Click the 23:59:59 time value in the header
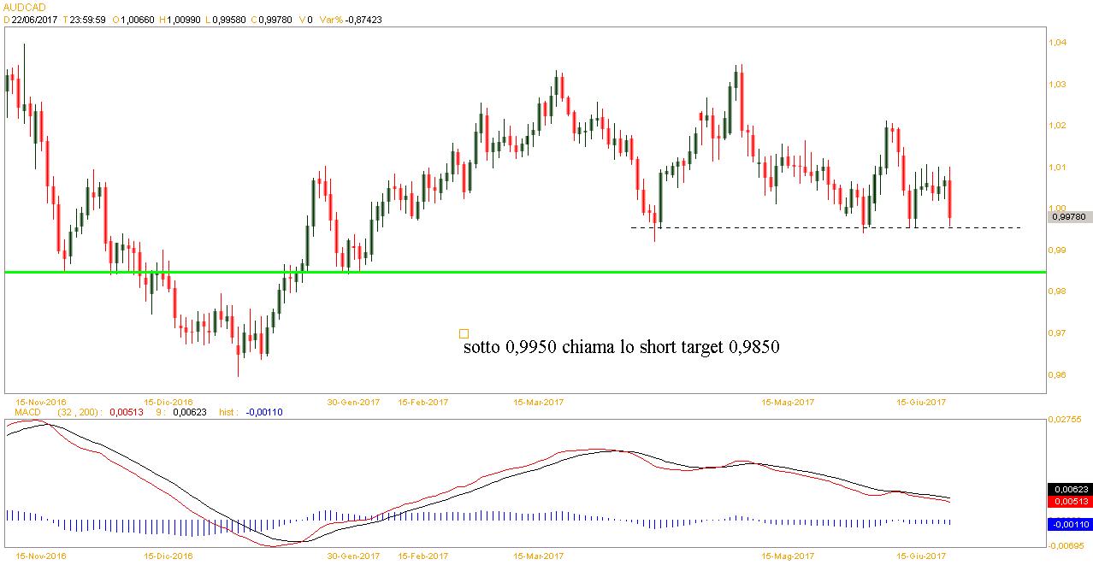 click(x=87, y=19)
